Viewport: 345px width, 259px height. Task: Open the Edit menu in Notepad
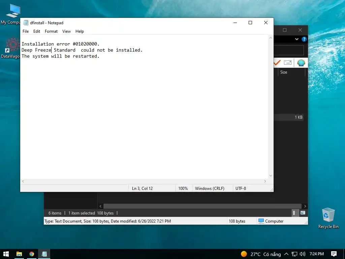coord(36,31)
